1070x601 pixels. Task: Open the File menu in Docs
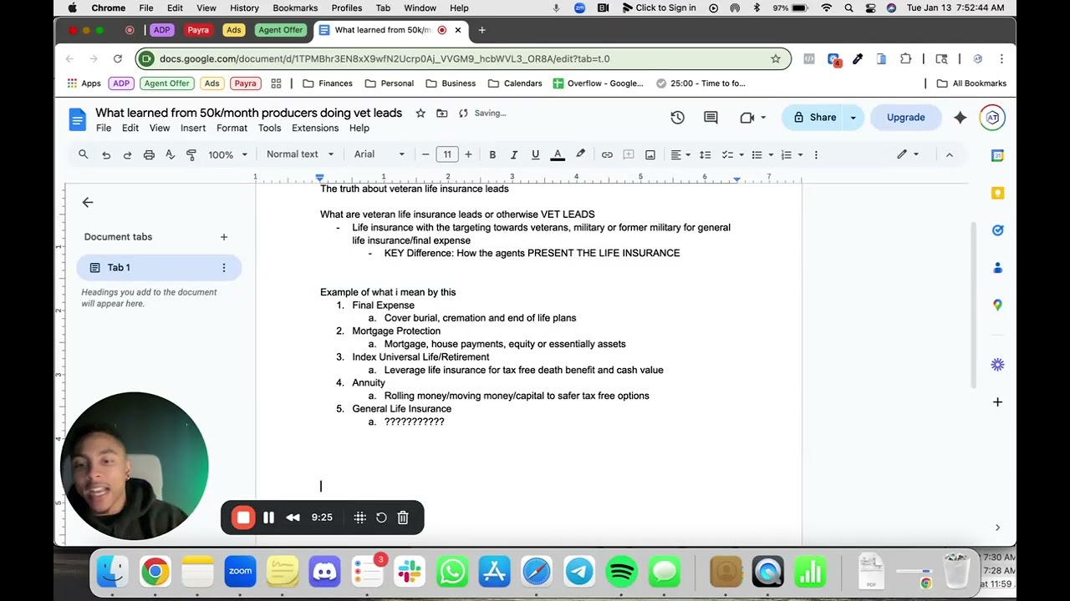[x=104, y=129]
